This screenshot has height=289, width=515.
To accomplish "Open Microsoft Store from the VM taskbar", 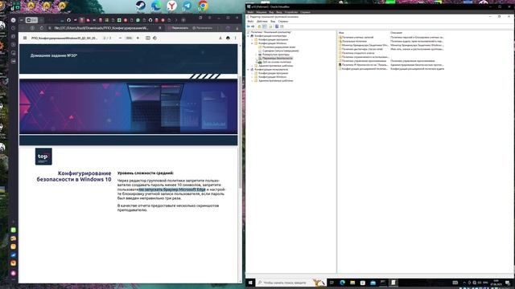I will [x=363, y=283].
